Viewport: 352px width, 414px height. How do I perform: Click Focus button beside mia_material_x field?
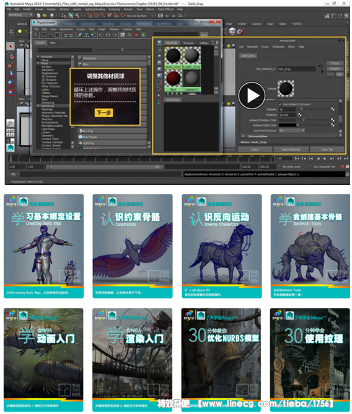[335, 63]
